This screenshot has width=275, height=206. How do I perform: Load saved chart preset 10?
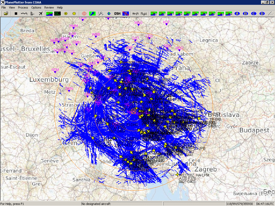pyautogui.click(x=229, y=13)
